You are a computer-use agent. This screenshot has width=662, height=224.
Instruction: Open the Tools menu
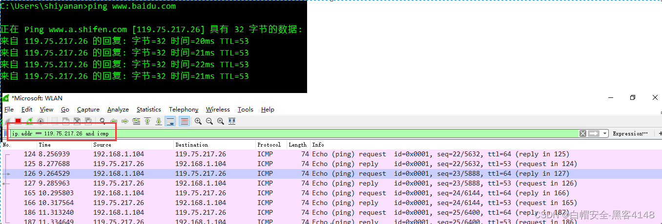pyautogui.click(x=245, y=110)
